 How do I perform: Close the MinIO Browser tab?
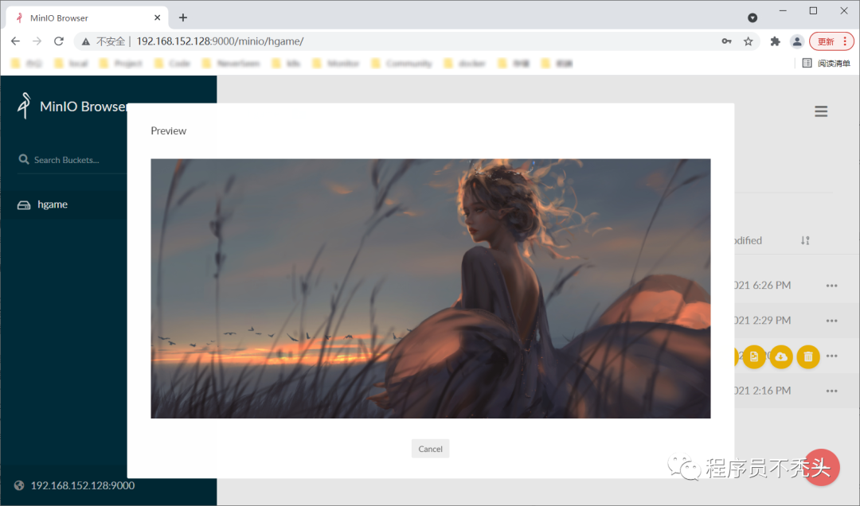click(x=158, y=18)
